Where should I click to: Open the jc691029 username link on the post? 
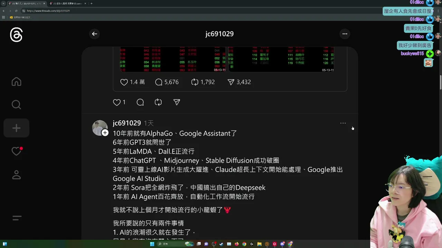127,123
